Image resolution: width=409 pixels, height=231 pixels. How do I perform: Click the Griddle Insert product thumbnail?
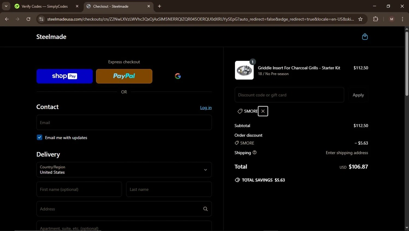pos(244,70)
